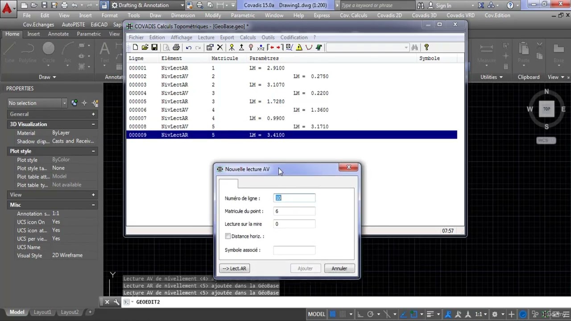Collapse the Misc section in Properties

pos(93,205)
